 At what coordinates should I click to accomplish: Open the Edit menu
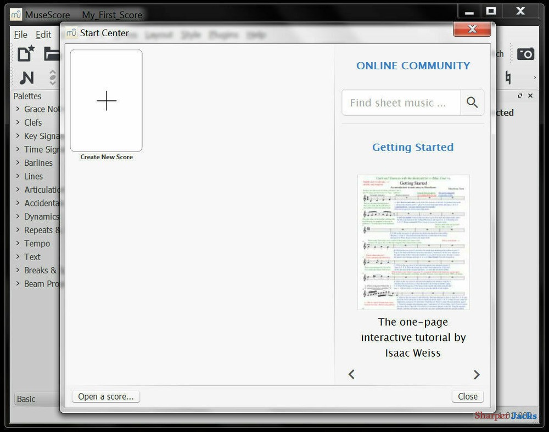click(x=43, y=34)
